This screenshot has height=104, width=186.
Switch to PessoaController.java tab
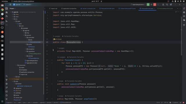(107, 8)
